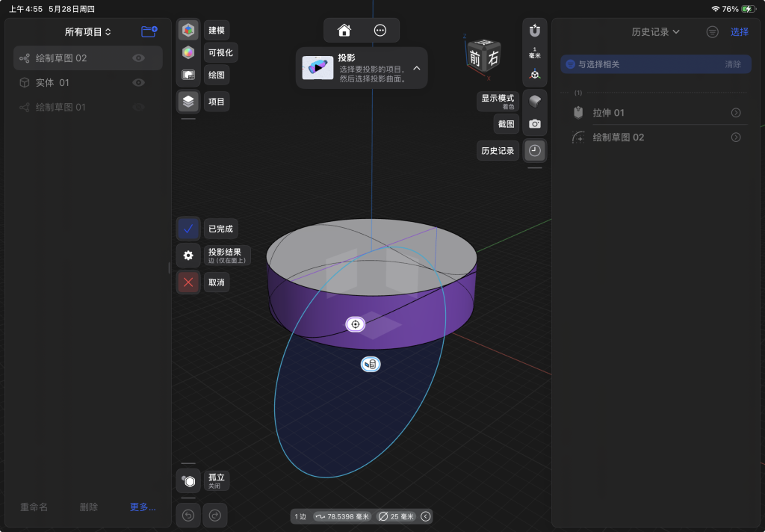The image size is (765, 532).
Task: Click the 重命名 button
Action: click(x=34, y=507)
